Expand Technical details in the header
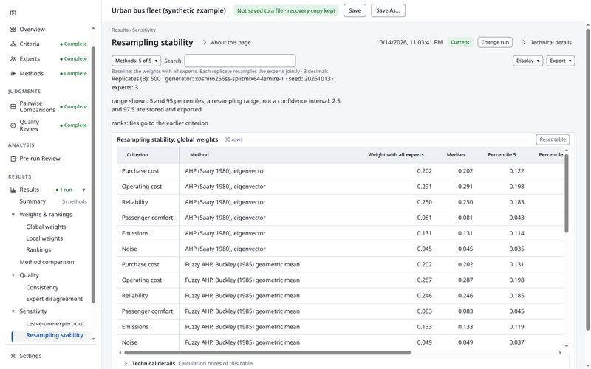Viewport: 591px width, 369px height. point(547,43)
